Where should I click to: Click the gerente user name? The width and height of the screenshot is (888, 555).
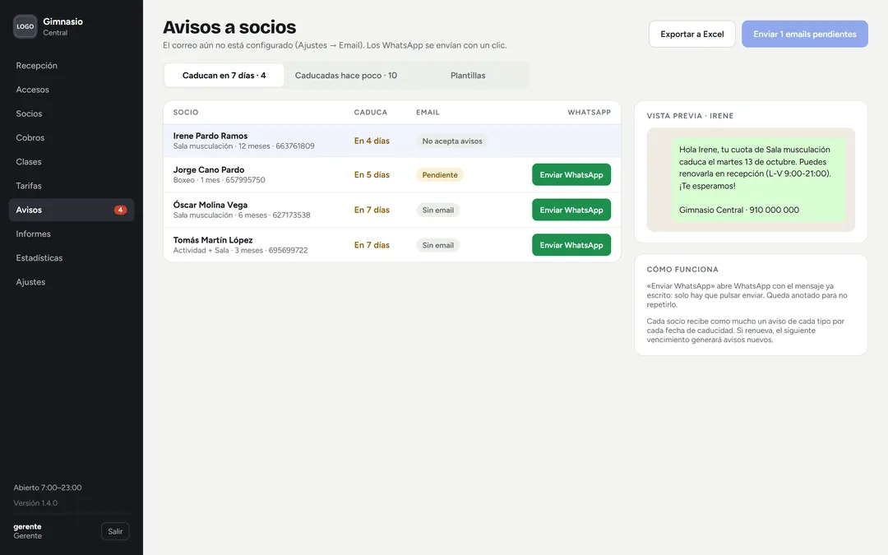[x=27, y=527]
